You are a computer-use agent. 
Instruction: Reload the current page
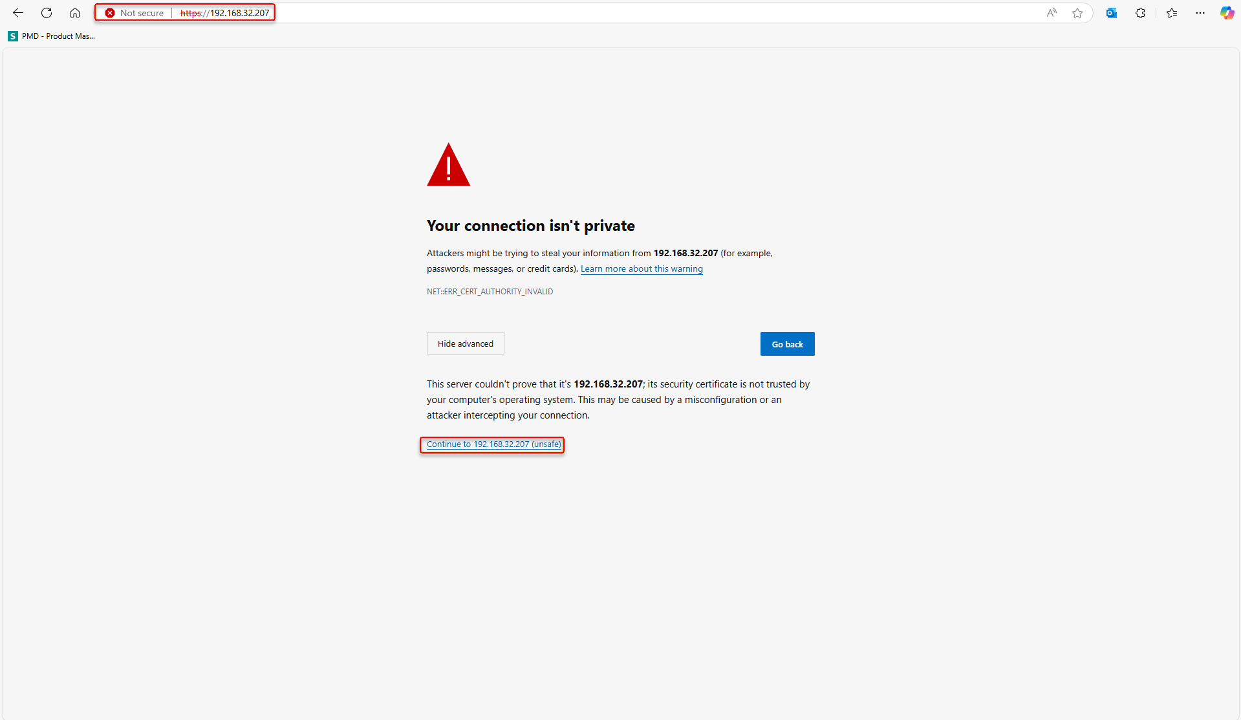point(46,13)
